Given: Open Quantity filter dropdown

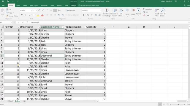Looking at the screenshot, I should (104, 27).
